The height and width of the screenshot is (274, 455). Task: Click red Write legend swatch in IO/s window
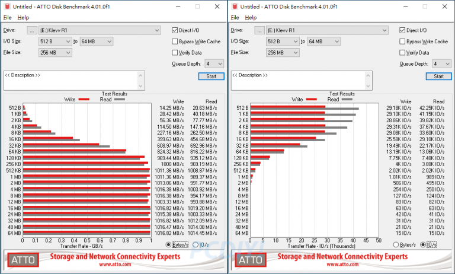(312, 100)
